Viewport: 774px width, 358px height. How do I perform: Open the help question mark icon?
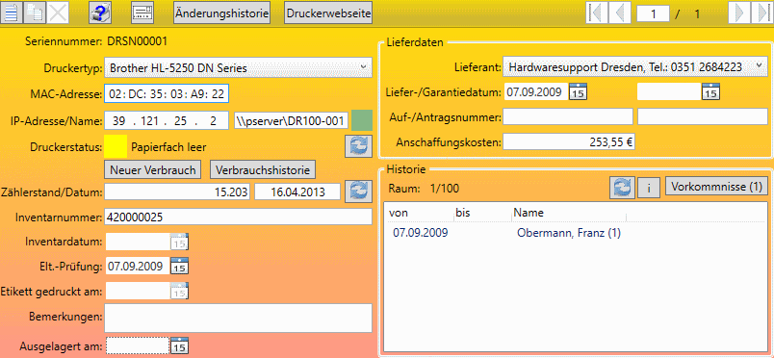coord(101,13)
